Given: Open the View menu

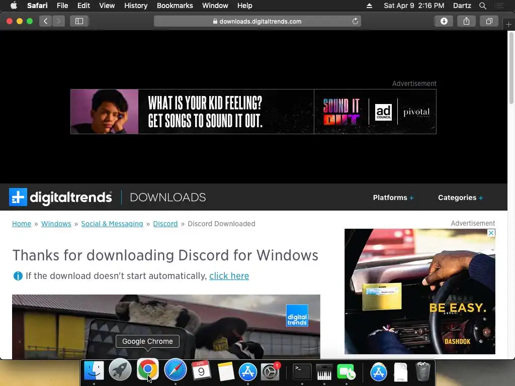Looking at the screenshot, I should point(107,6).
